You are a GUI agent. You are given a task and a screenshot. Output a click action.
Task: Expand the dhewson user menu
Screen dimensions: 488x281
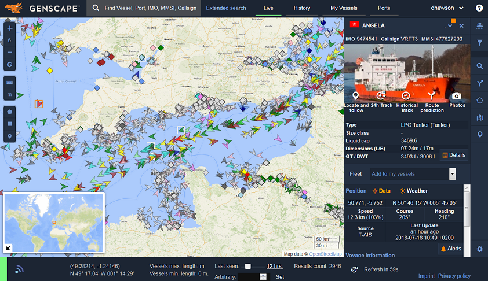click(447, 8)
